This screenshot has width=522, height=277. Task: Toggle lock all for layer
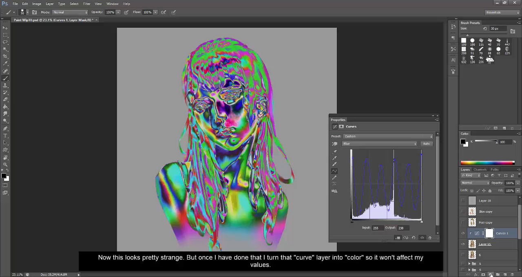(490, 190)
